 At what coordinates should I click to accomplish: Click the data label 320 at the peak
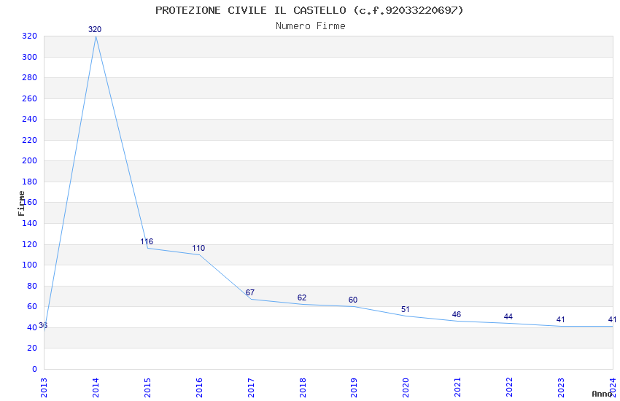pos(95,29)
